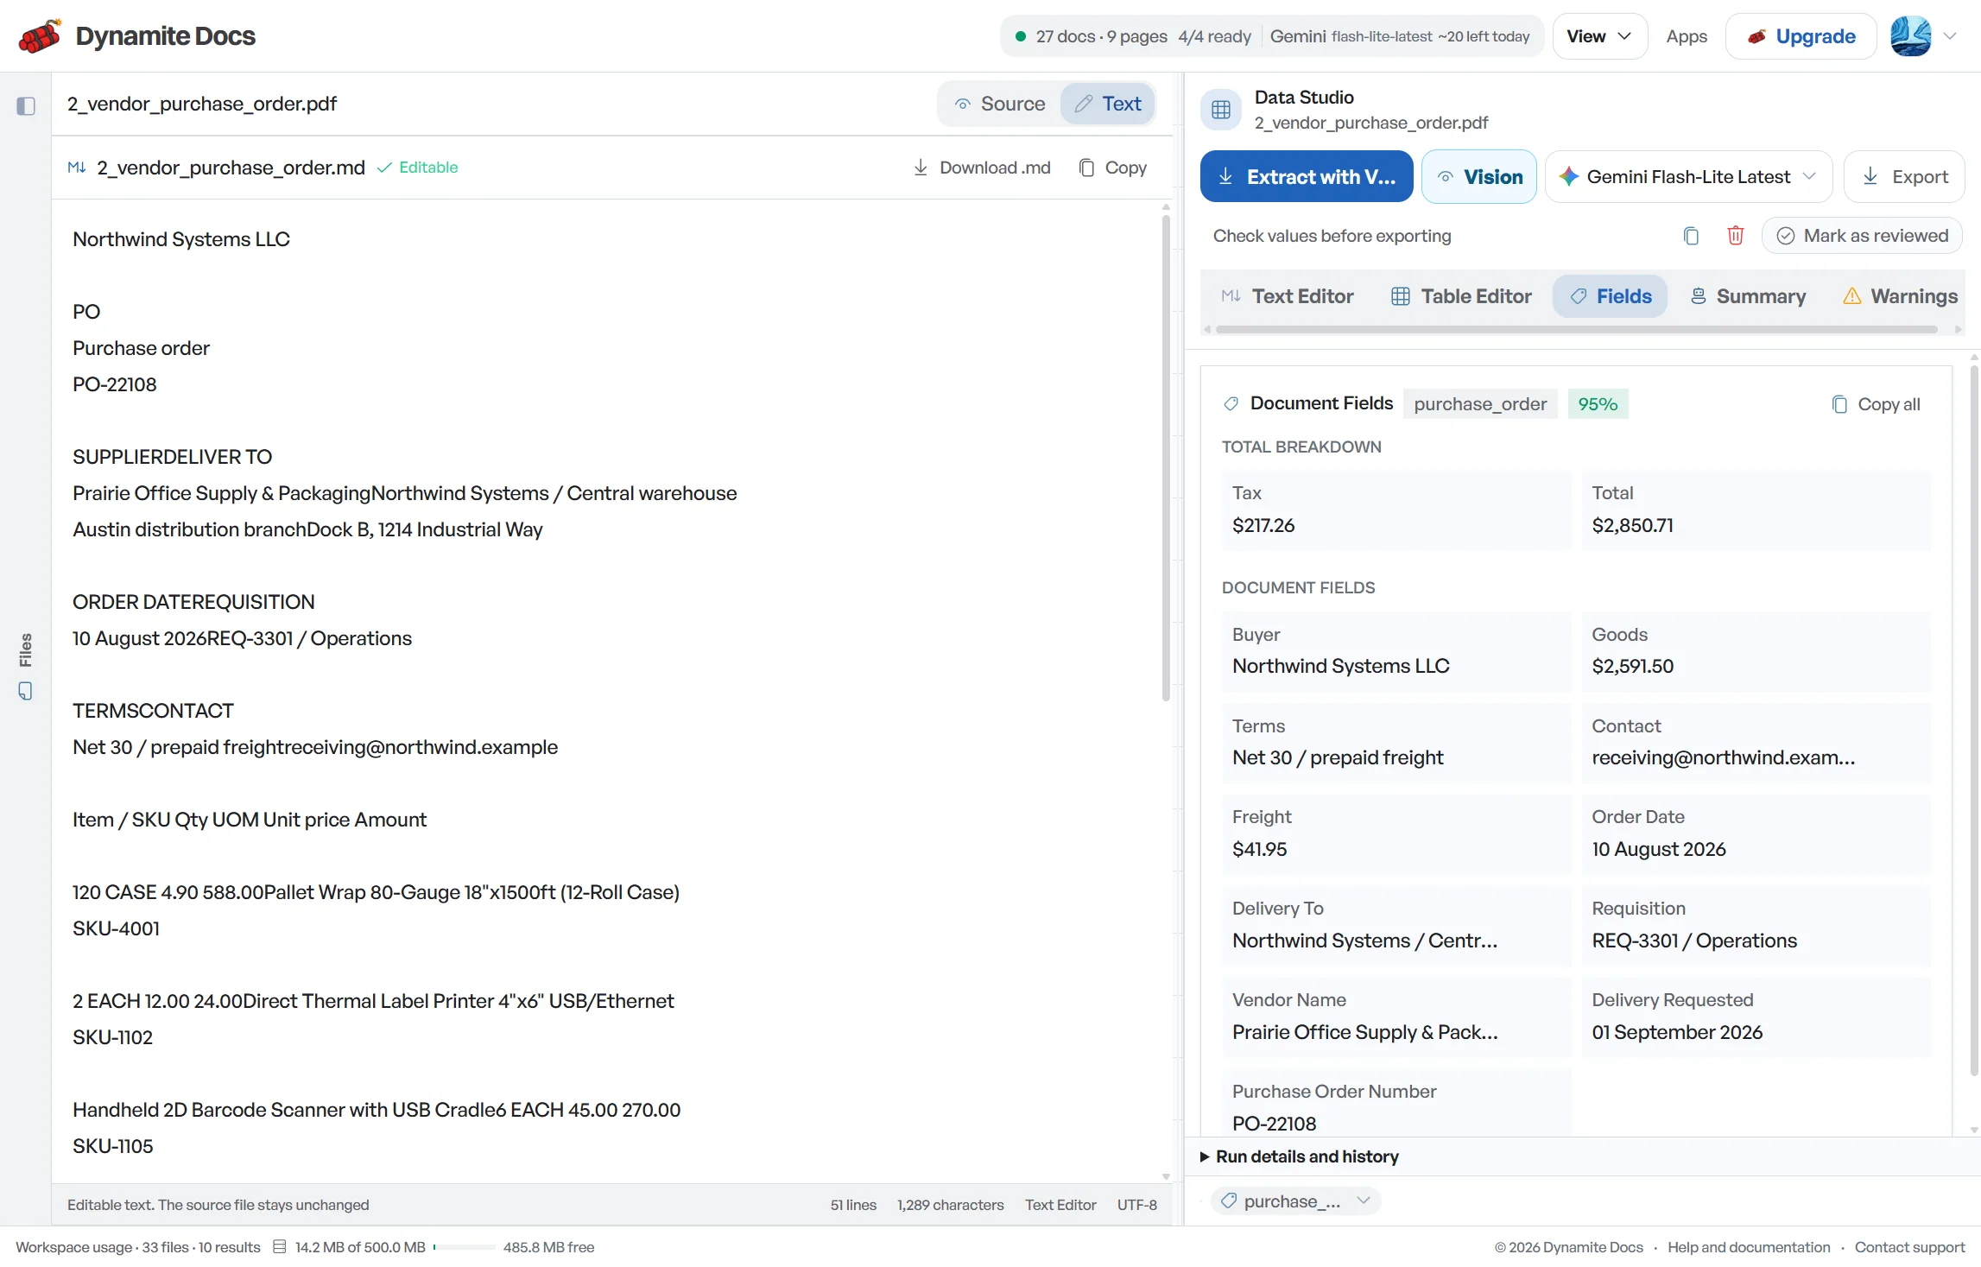
Task: Select the Fields tab
Action: tap(1611, 296)
